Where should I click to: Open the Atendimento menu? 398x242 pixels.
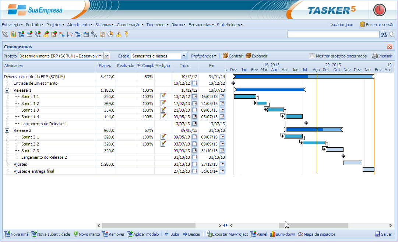(x=80, y=25)
